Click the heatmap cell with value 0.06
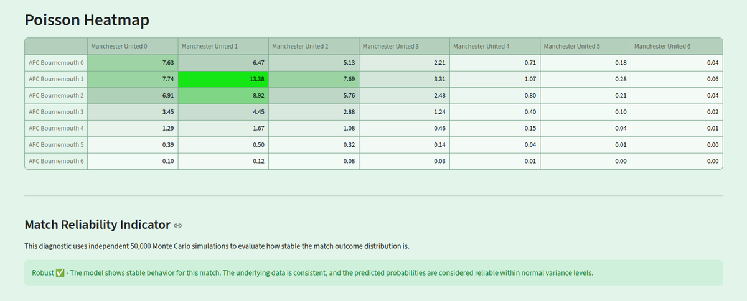Viewport: 747px width, 301px height. (677, 79)
